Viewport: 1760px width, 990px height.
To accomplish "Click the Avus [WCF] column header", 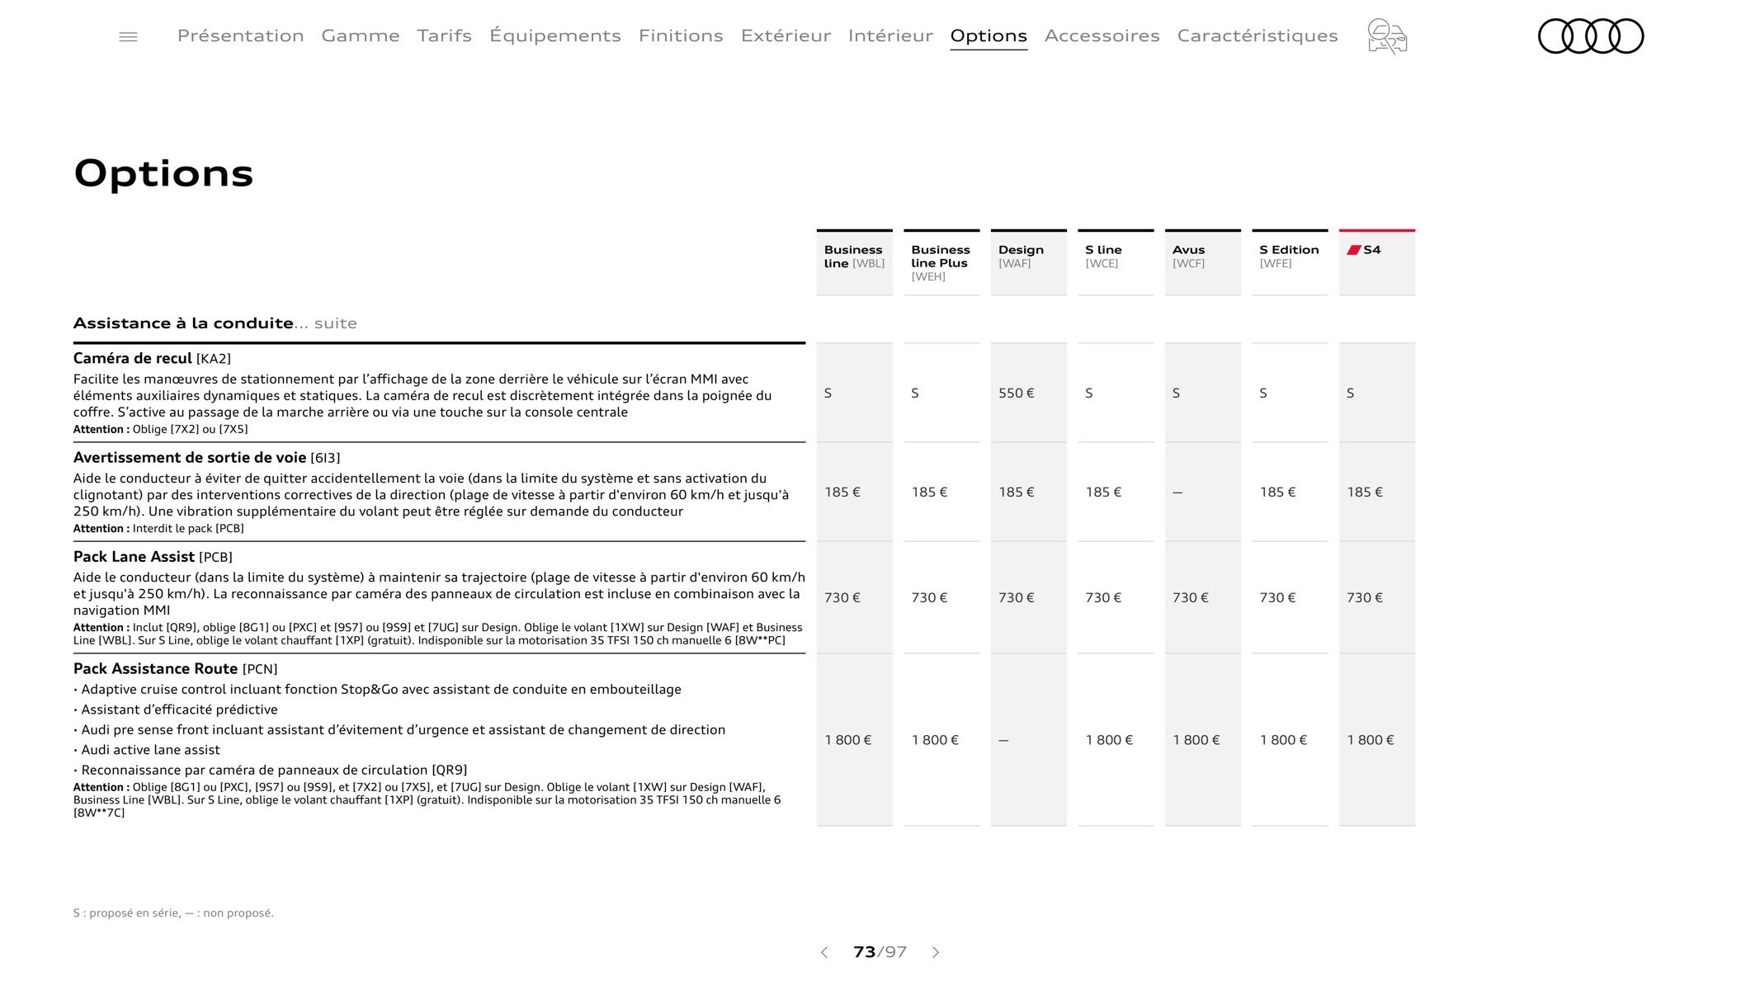I will tap(1203, 262).
